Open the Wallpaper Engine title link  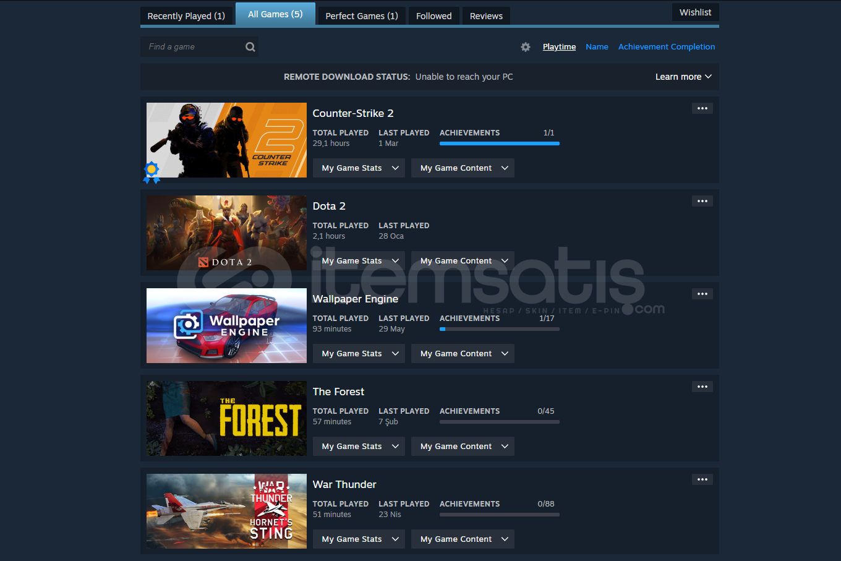pyautogui.click(x=356, y=299)
